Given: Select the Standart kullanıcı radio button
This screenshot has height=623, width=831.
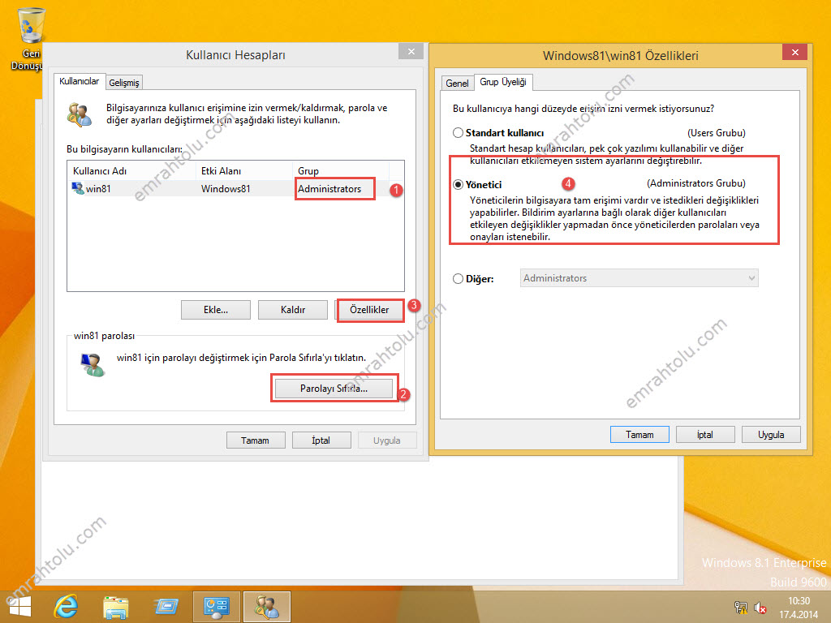Looking at the screenshot, I should [458, 133].
